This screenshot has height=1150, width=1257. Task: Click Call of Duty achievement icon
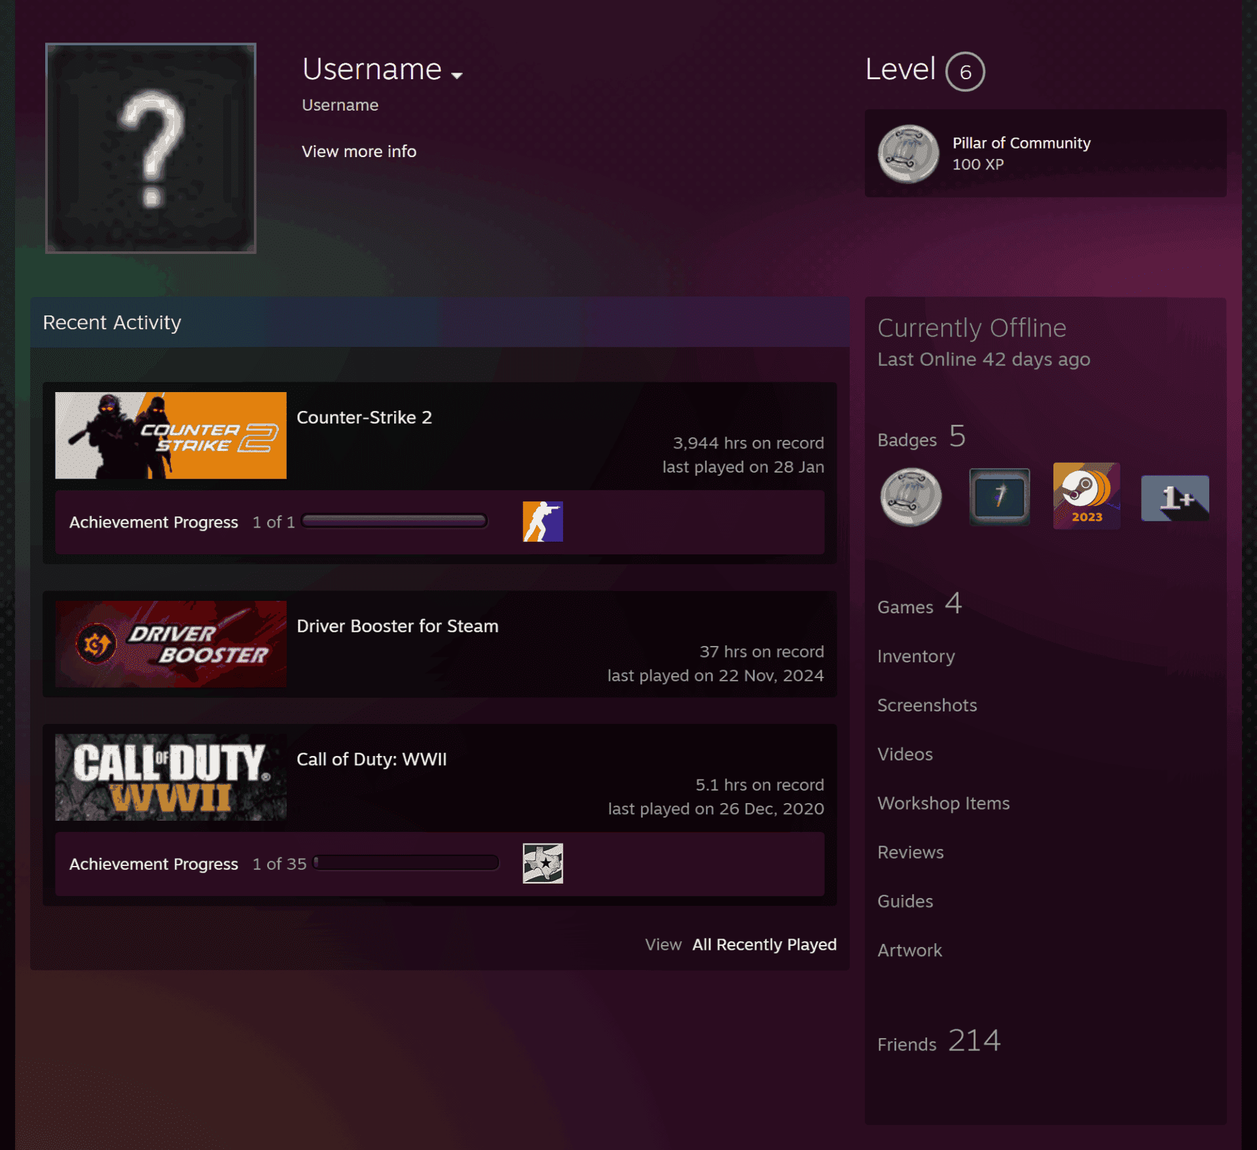[x=543, y=863]
